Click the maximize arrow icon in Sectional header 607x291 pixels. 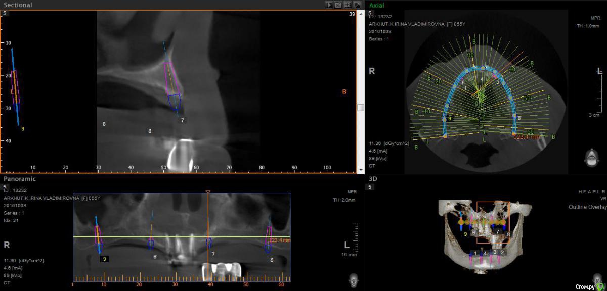(357, 5)
